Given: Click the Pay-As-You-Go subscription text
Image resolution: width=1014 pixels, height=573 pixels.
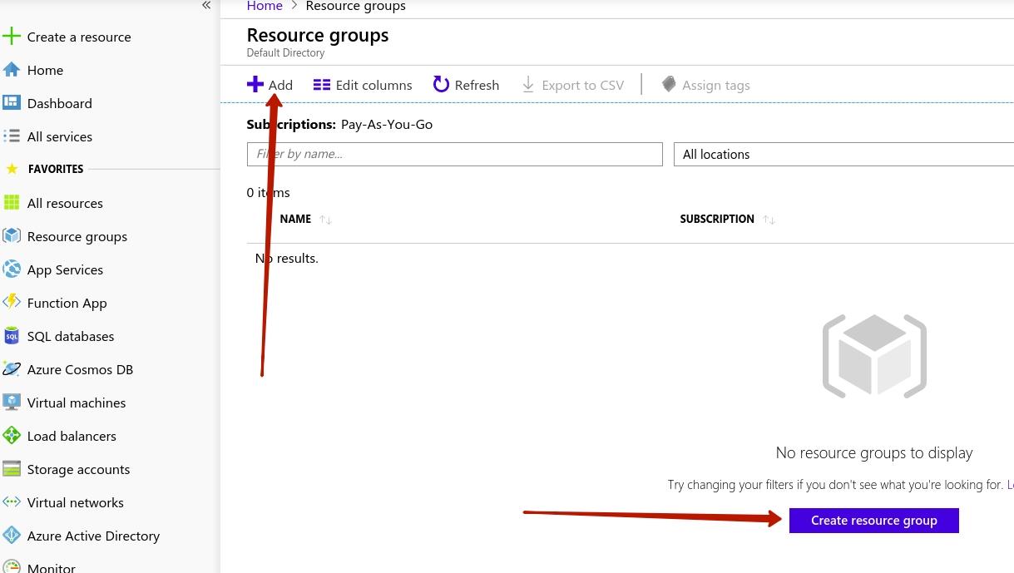Looking at the screenshot, I should coord(387,124).
